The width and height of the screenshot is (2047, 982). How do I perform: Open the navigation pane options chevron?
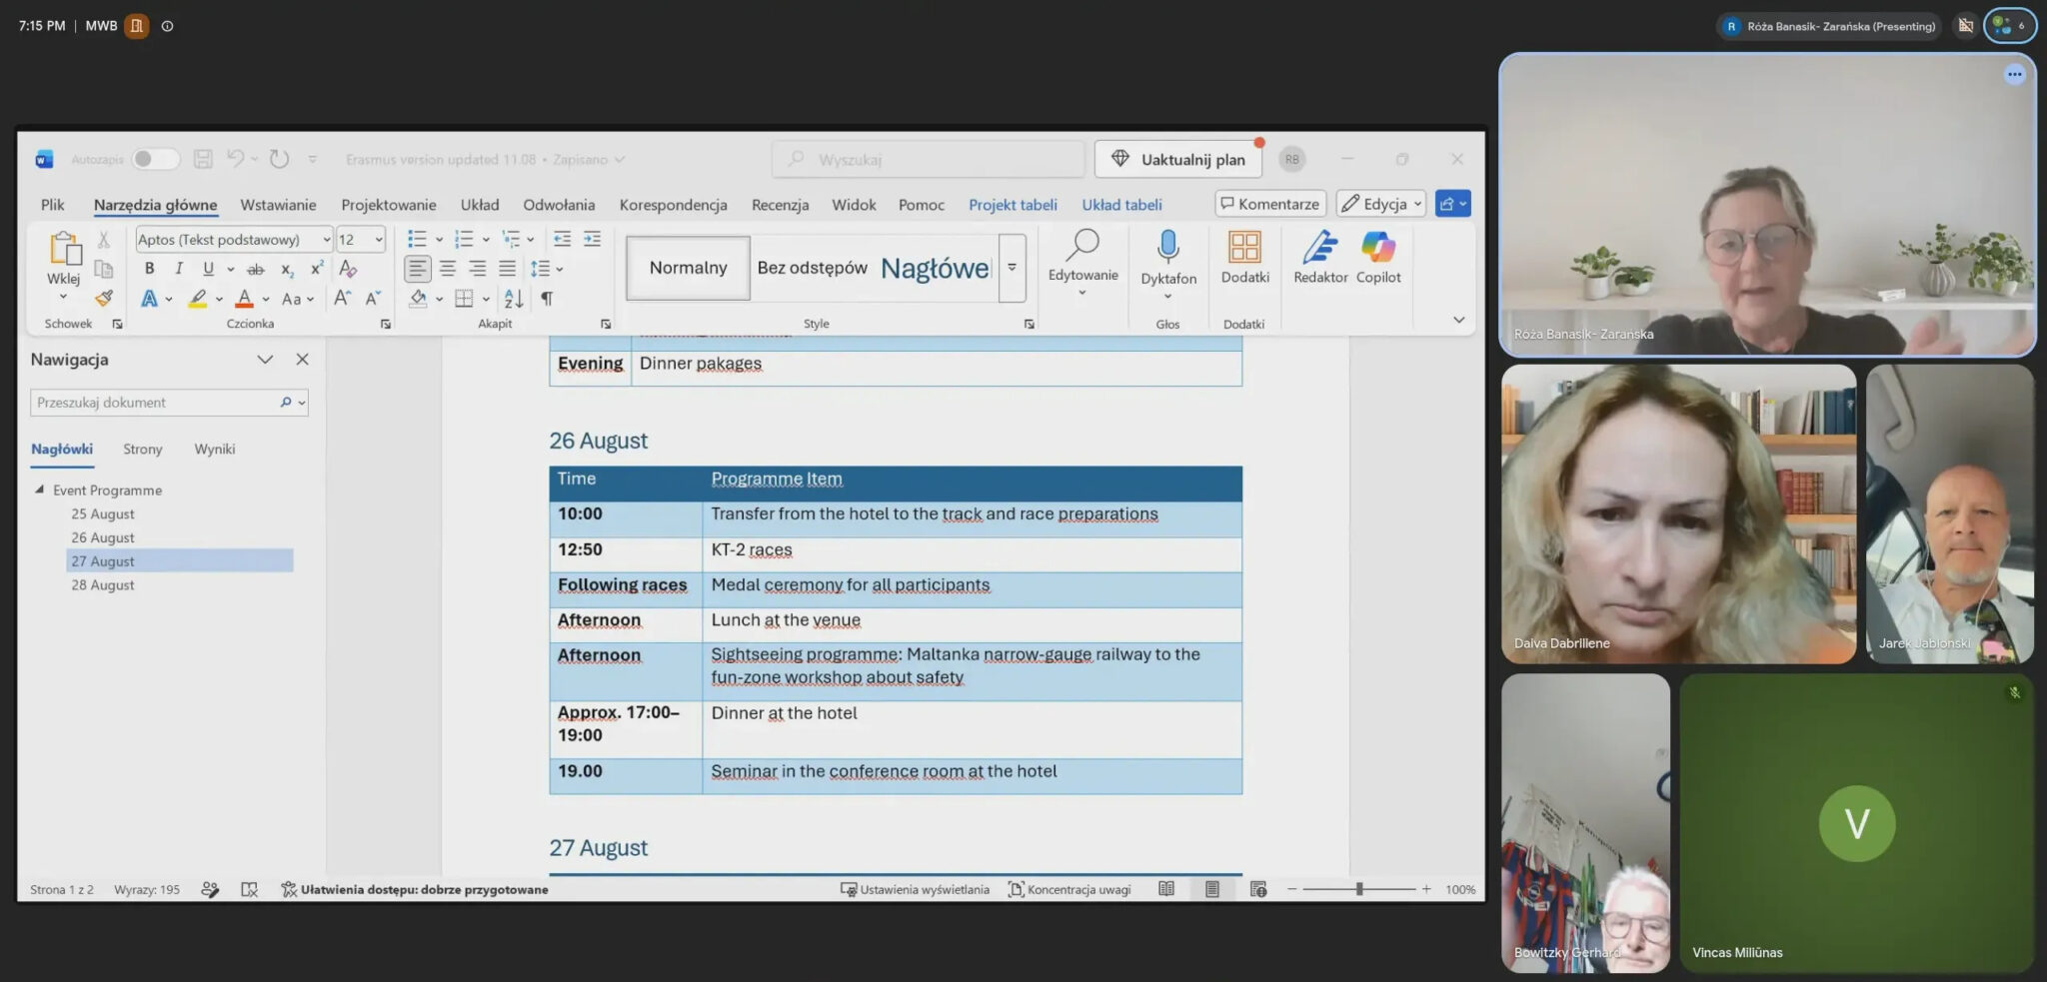pyautogui.click(x=265, y=360)
